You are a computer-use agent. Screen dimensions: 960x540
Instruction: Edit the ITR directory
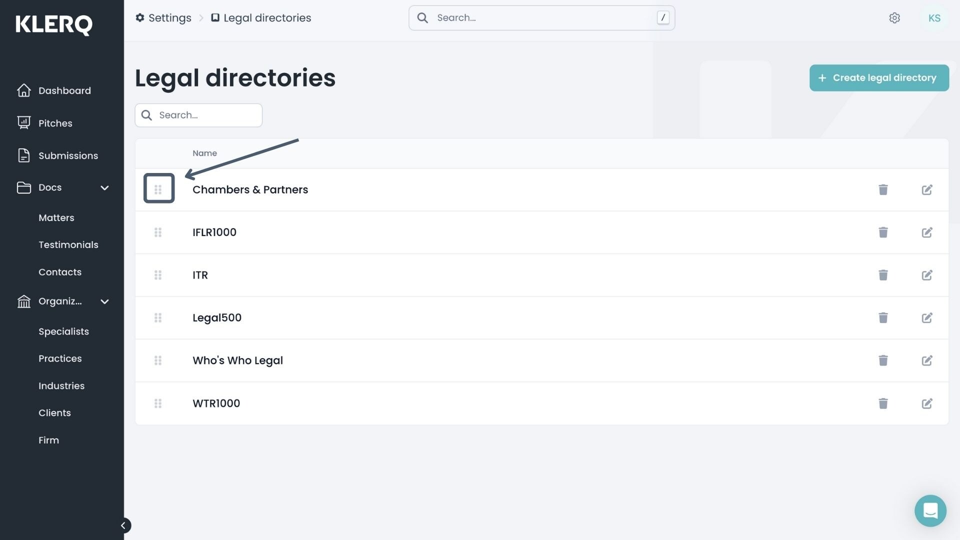click(927, 275)
